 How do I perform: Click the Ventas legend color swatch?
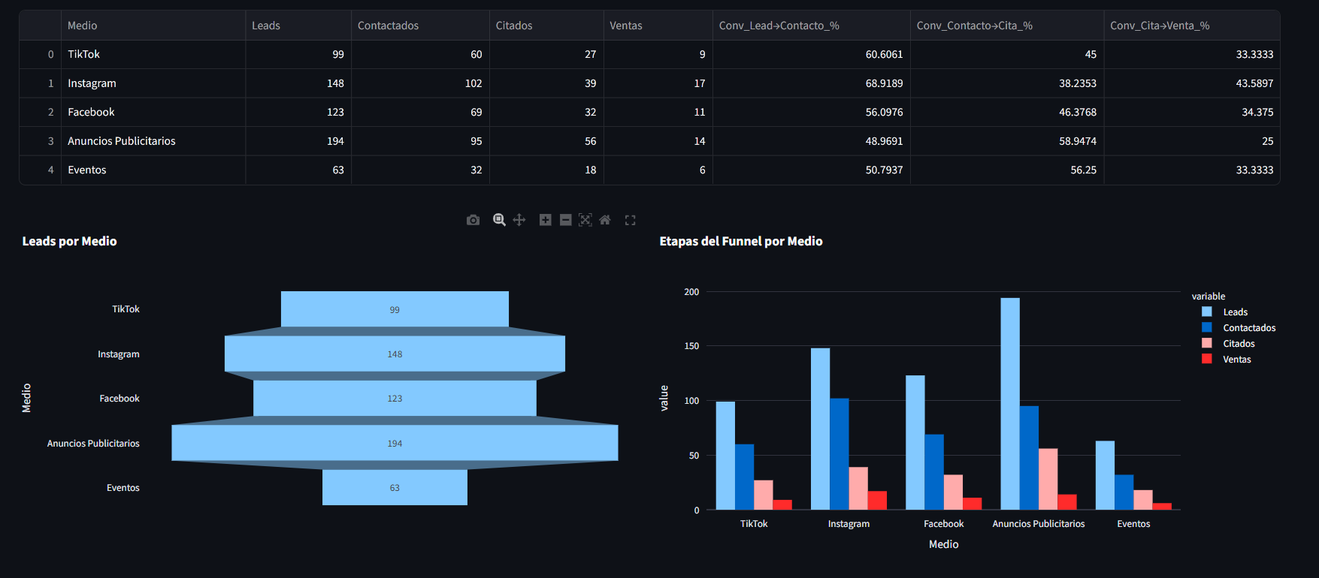[1207, 360]
